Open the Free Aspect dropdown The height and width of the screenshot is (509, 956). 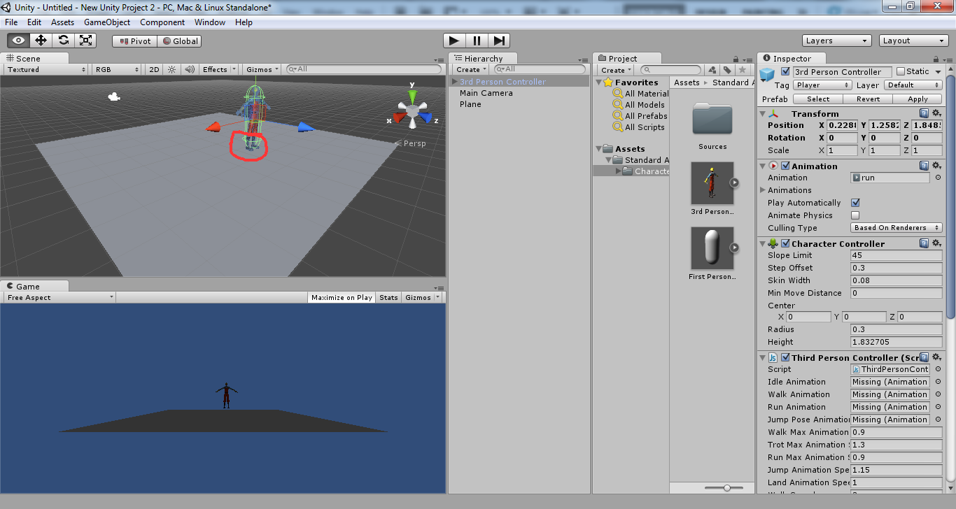point(59,297)
